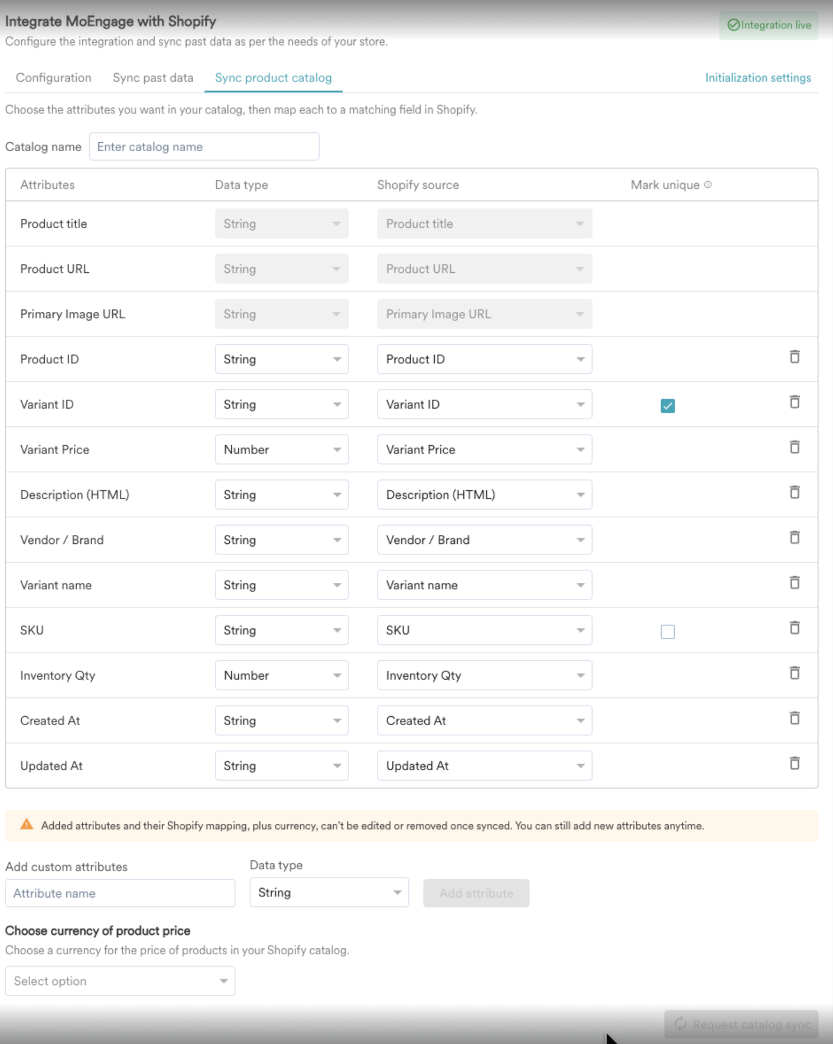
Task: Switch to Sync past data tab
Action: (x=153, y=78)
